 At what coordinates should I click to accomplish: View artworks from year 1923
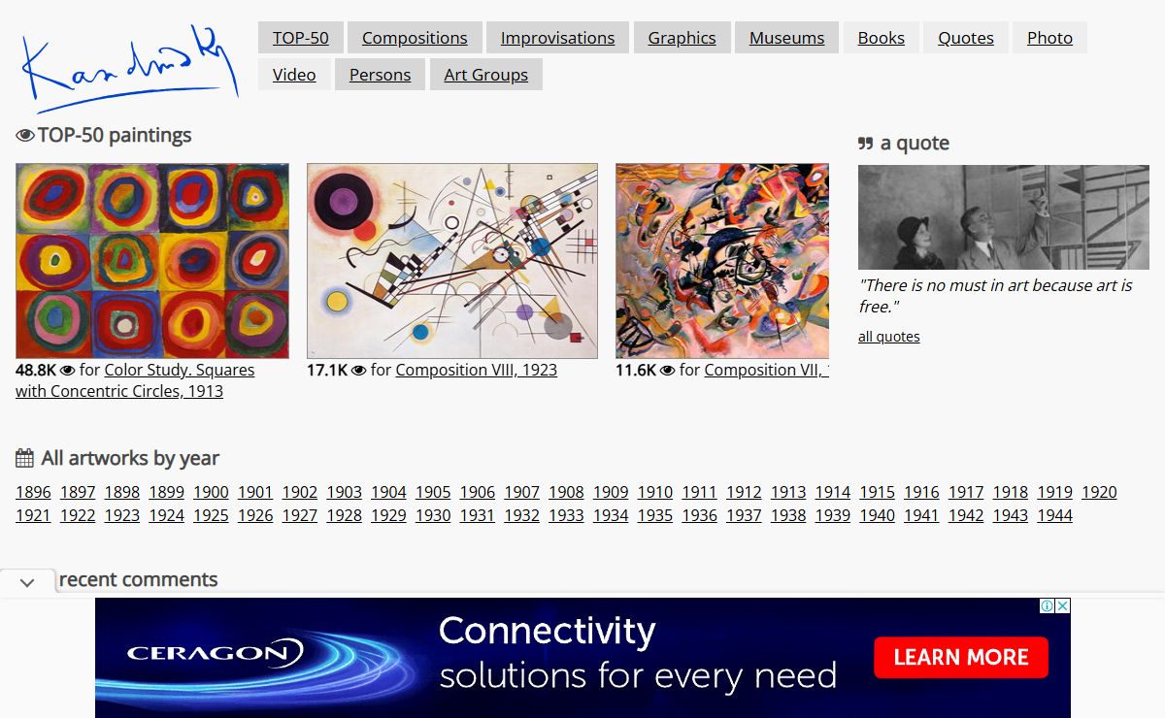tap(122, 515)
